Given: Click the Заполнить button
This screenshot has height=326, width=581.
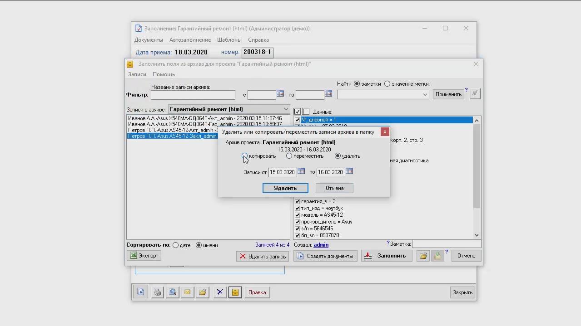Looking at the screenshot, I should point(387,256).
